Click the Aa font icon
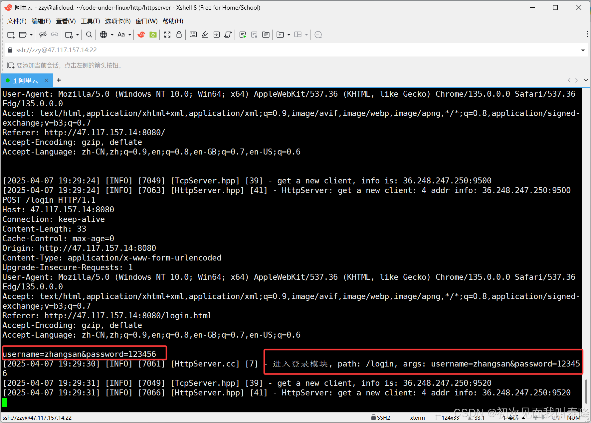 [121, 35]
